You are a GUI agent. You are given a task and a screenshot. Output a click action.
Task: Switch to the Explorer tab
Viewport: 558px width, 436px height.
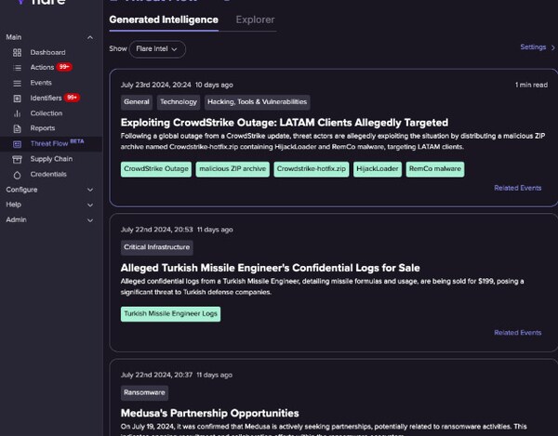click(255, 20)
